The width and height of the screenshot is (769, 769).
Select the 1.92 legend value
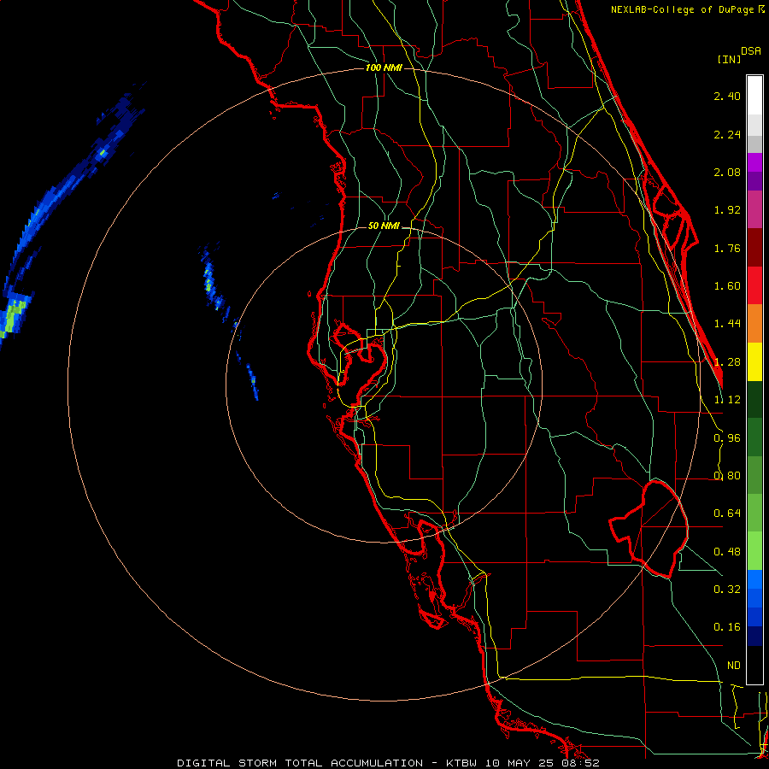tap(727, 210)
